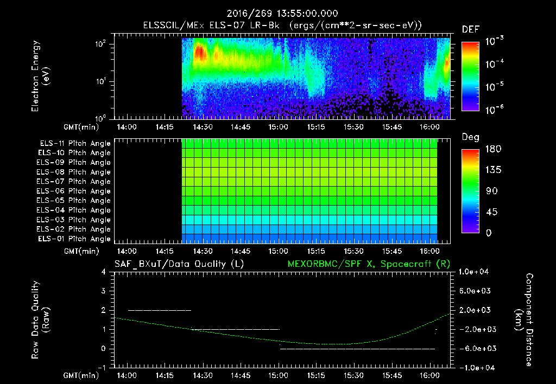Click the SAF_BXuT/Data Quality (L) title
Viewport: 556px width, 384px height.
coord(179,264)
